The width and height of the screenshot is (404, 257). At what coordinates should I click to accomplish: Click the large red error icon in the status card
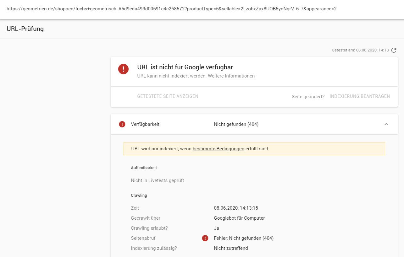point(123,69)
